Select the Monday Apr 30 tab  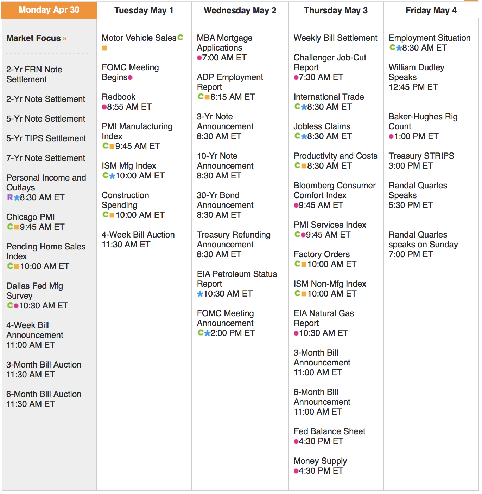tap(49, 10)
